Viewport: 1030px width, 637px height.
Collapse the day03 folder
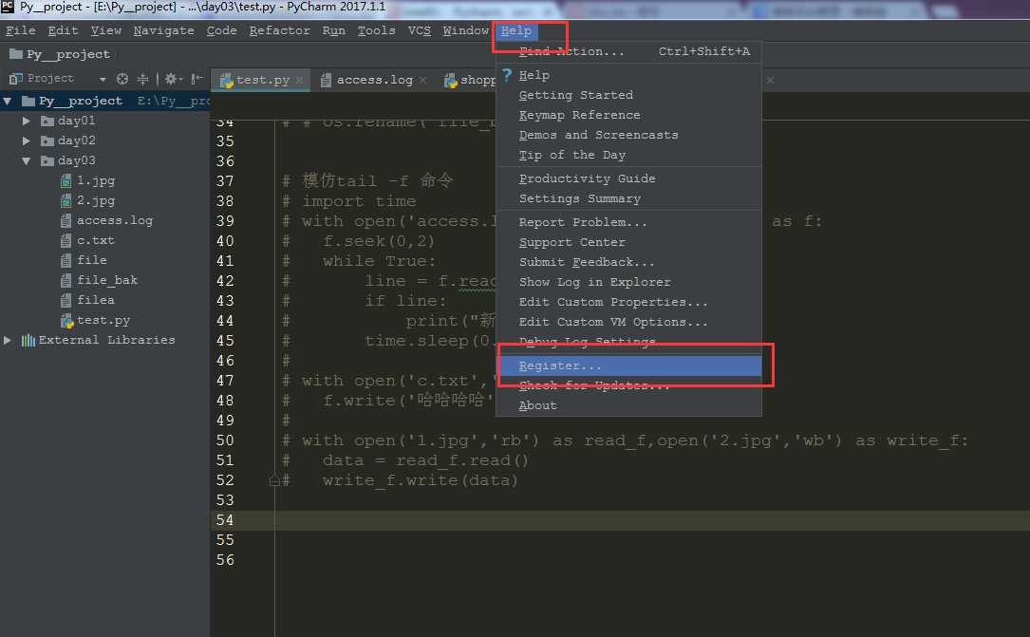coord(27,161)
